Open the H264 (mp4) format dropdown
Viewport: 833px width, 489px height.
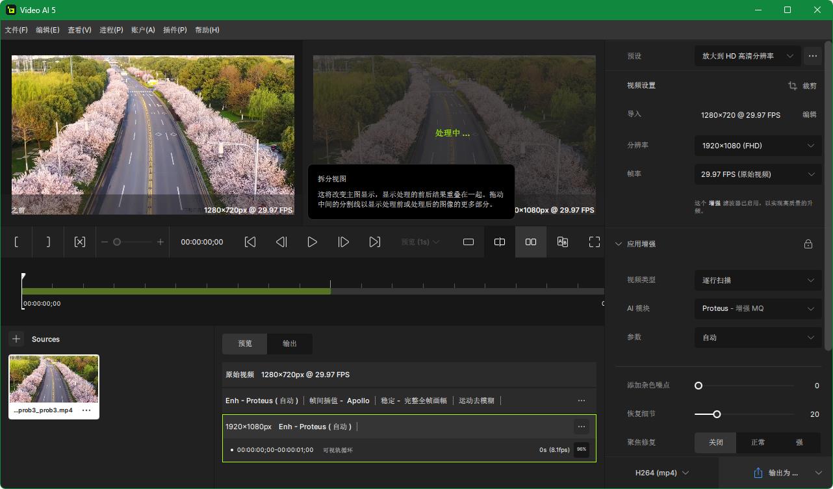662,473
